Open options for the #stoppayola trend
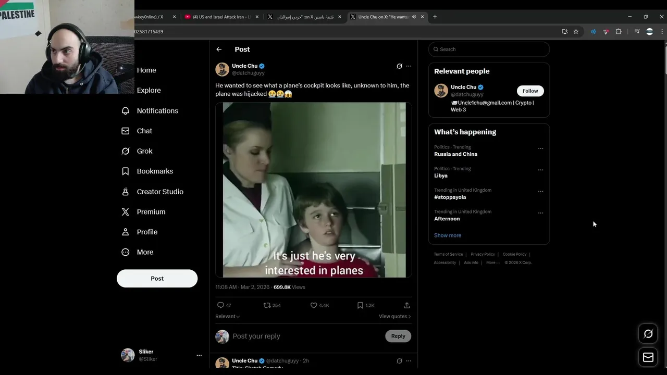 [540, 191]
